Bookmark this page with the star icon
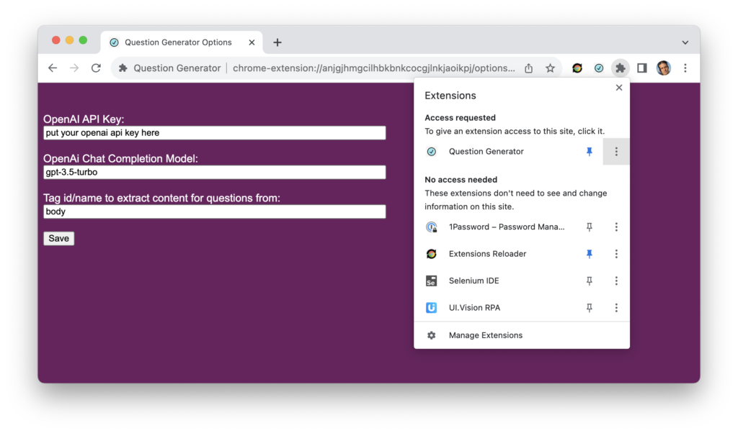The image size is (738, 433). point(550,68)
